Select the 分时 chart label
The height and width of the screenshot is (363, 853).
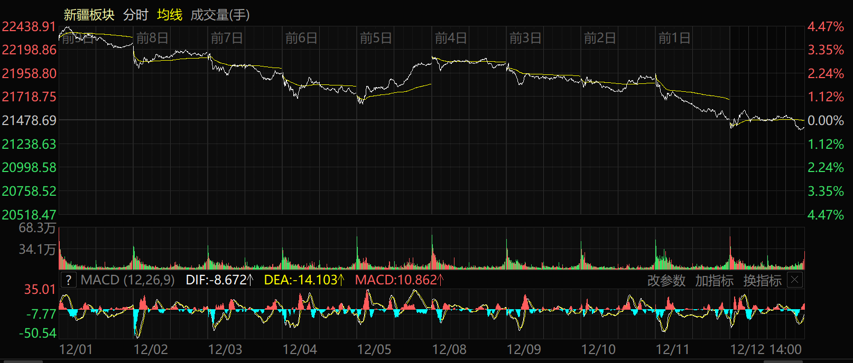[135, 15]
